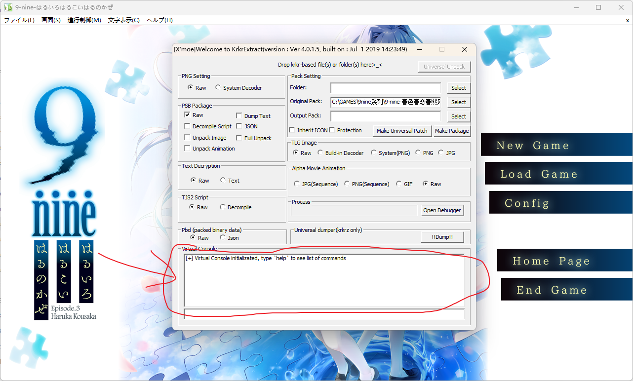Maximize the 9-nine game window

598,7
